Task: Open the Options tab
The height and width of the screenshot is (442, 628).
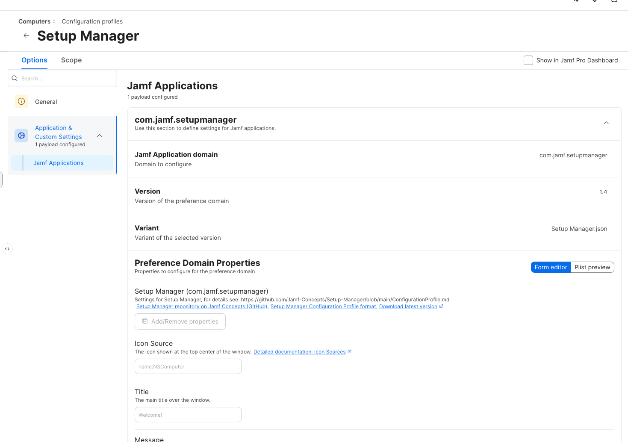Action: click(34, 60)
